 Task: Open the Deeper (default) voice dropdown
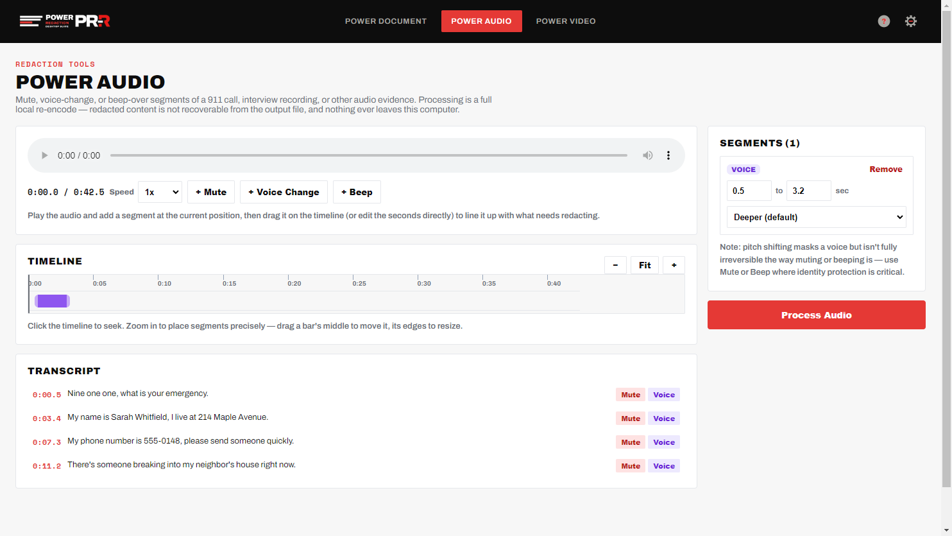[x=816, y=217]
